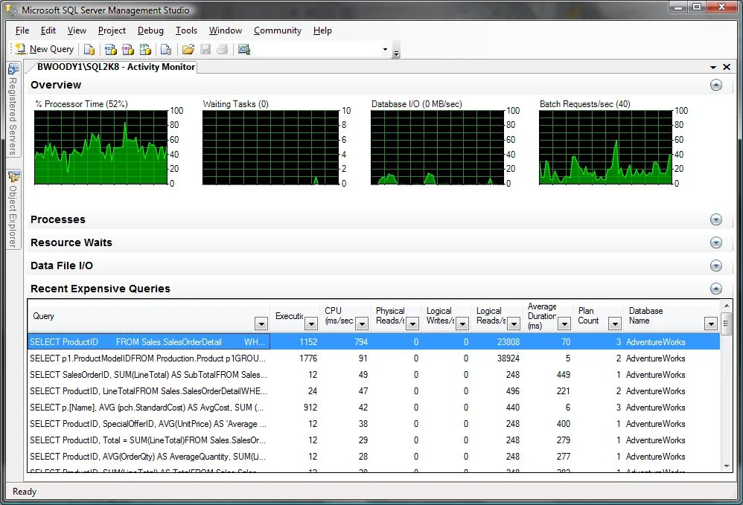Image resolution: width=743 pixels, height=505 pixels.
Task: Open Analysis Services MDX Query icon
Action: (x=110, y=49)
